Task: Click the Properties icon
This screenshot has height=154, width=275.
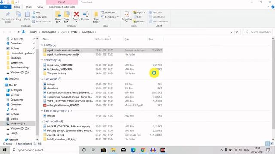Action: pos(127,14)
